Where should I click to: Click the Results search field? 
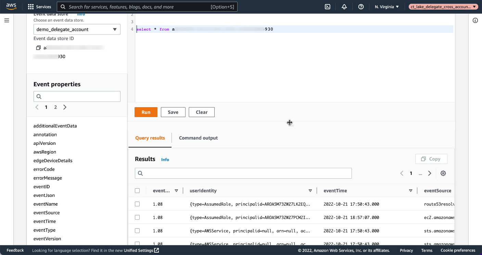tap(243, 173)
